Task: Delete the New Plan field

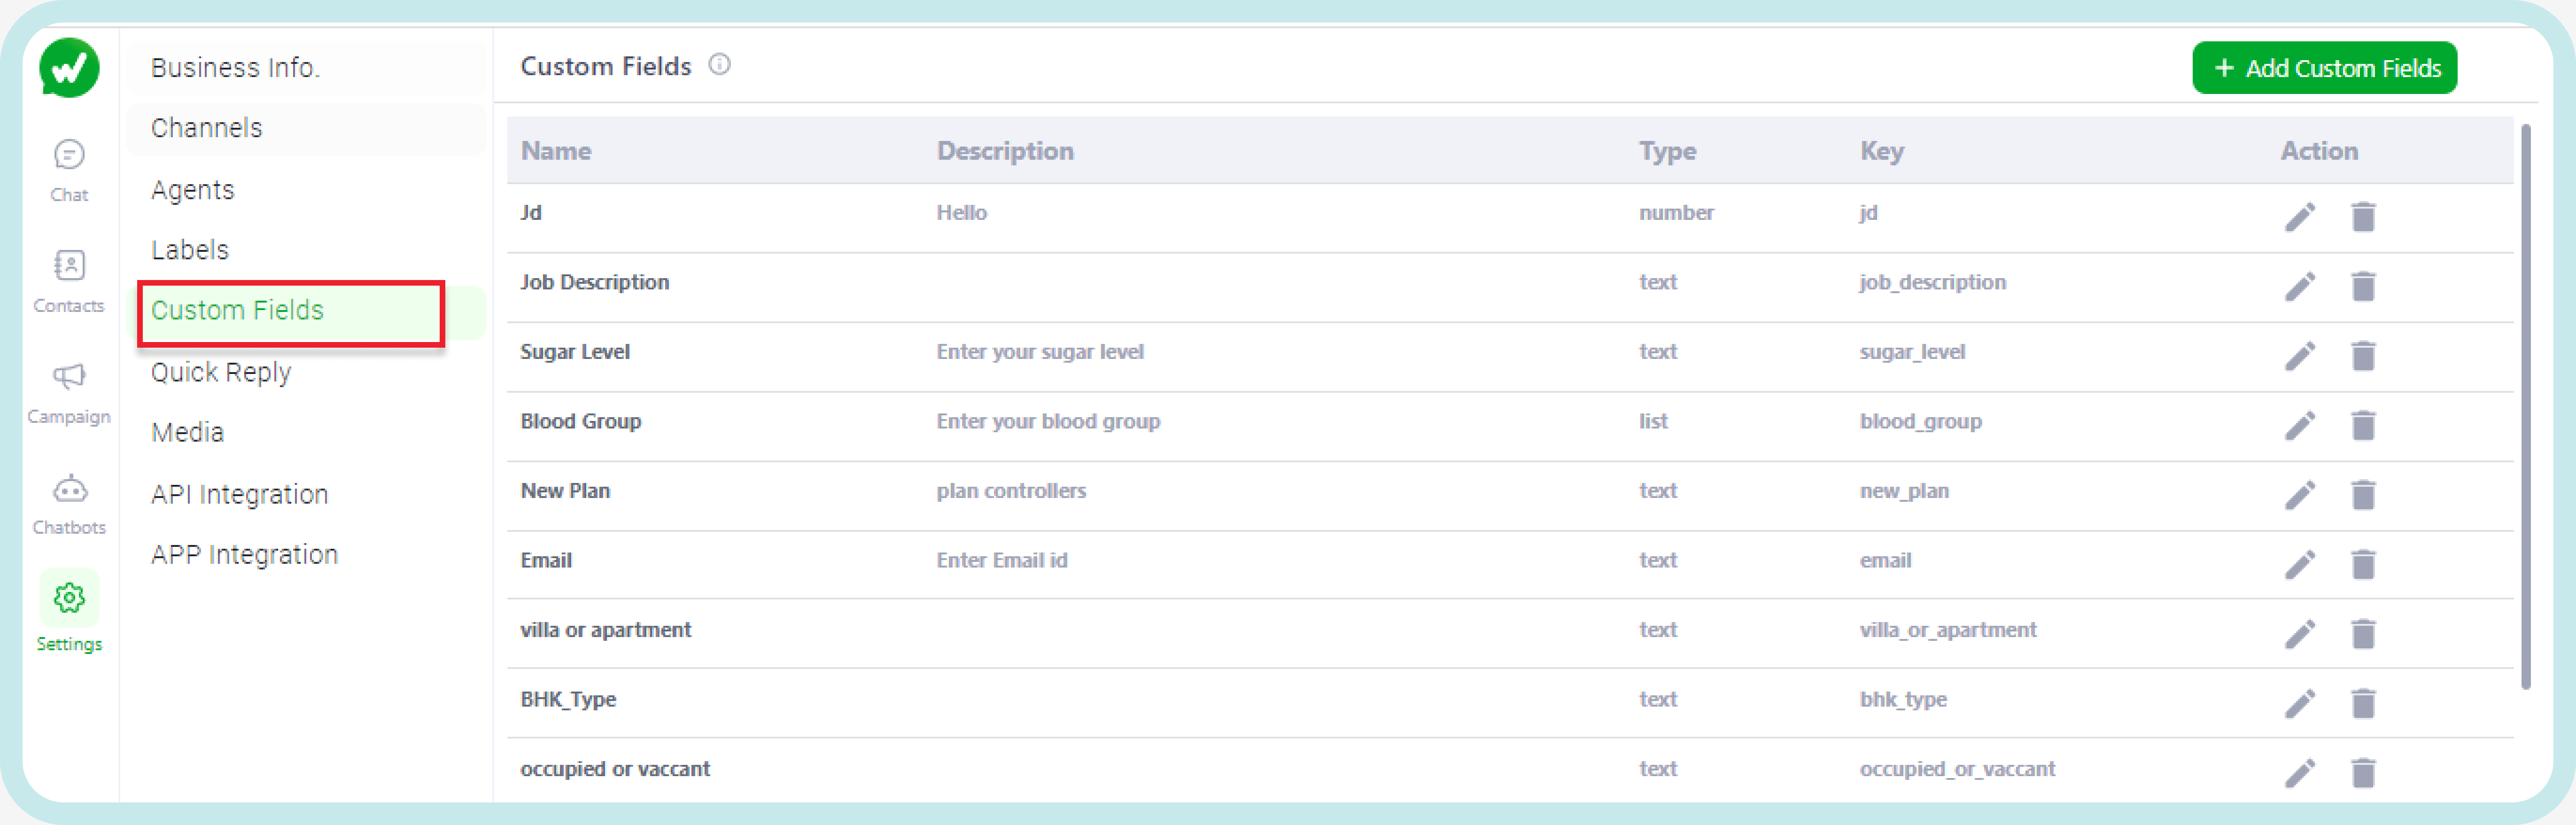Action: click(2363, 495)
